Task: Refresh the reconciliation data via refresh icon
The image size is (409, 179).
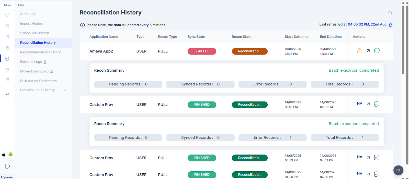Action: (391, 25)
